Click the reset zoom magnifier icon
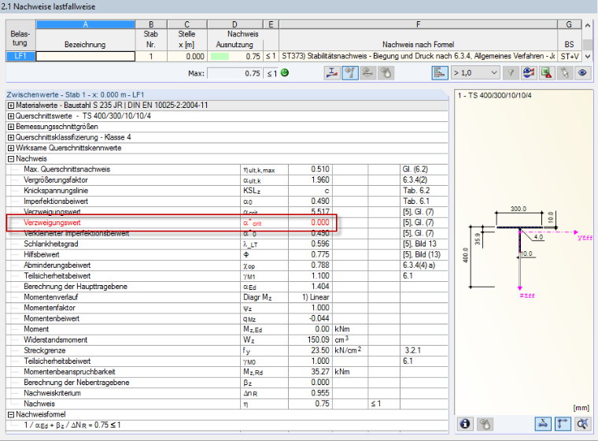Viewport: 598px width, 441px height. point(582,424)
